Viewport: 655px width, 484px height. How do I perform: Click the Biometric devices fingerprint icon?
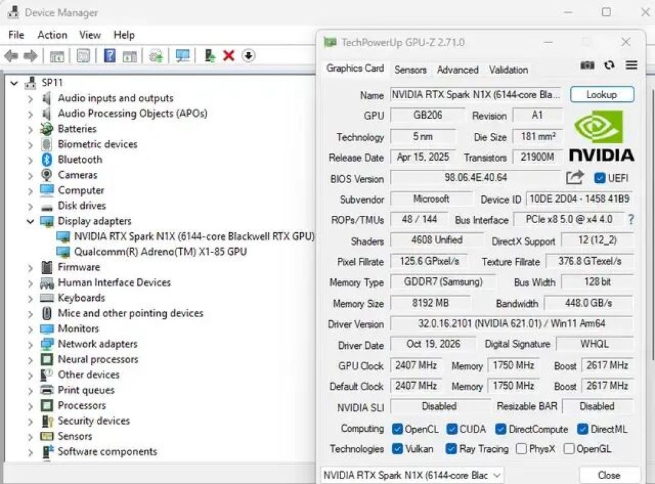(47, 144)
